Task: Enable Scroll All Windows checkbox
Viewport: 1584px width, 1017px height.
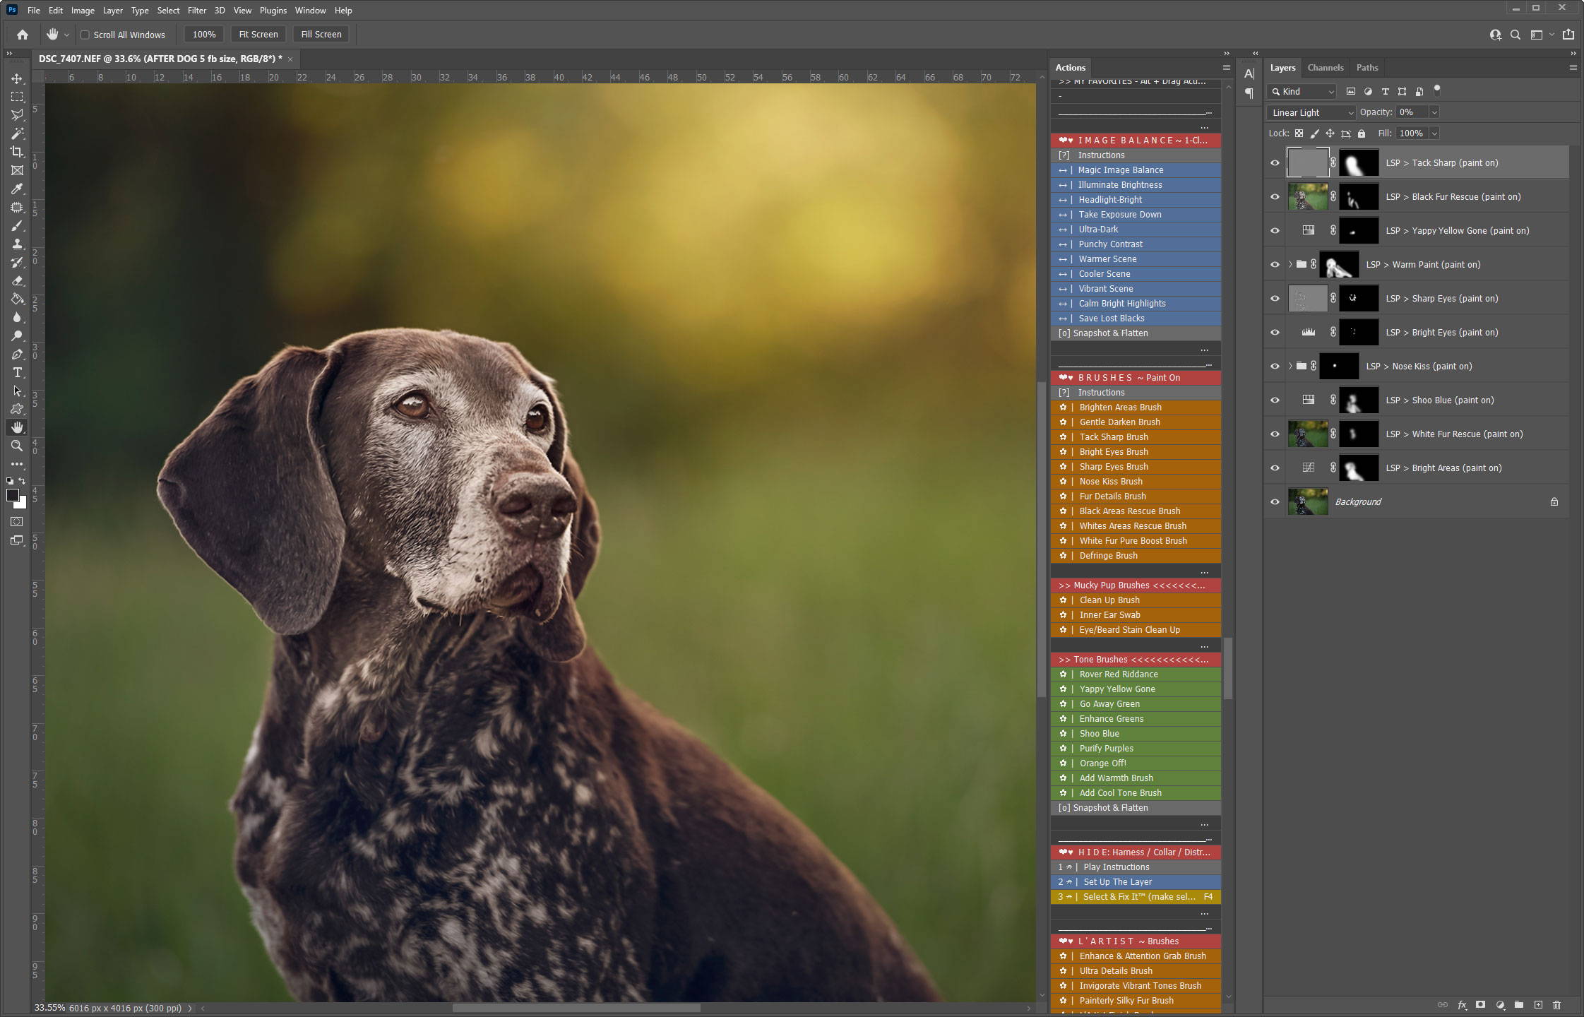Action: pyautogui.click(x=85, y=35)
